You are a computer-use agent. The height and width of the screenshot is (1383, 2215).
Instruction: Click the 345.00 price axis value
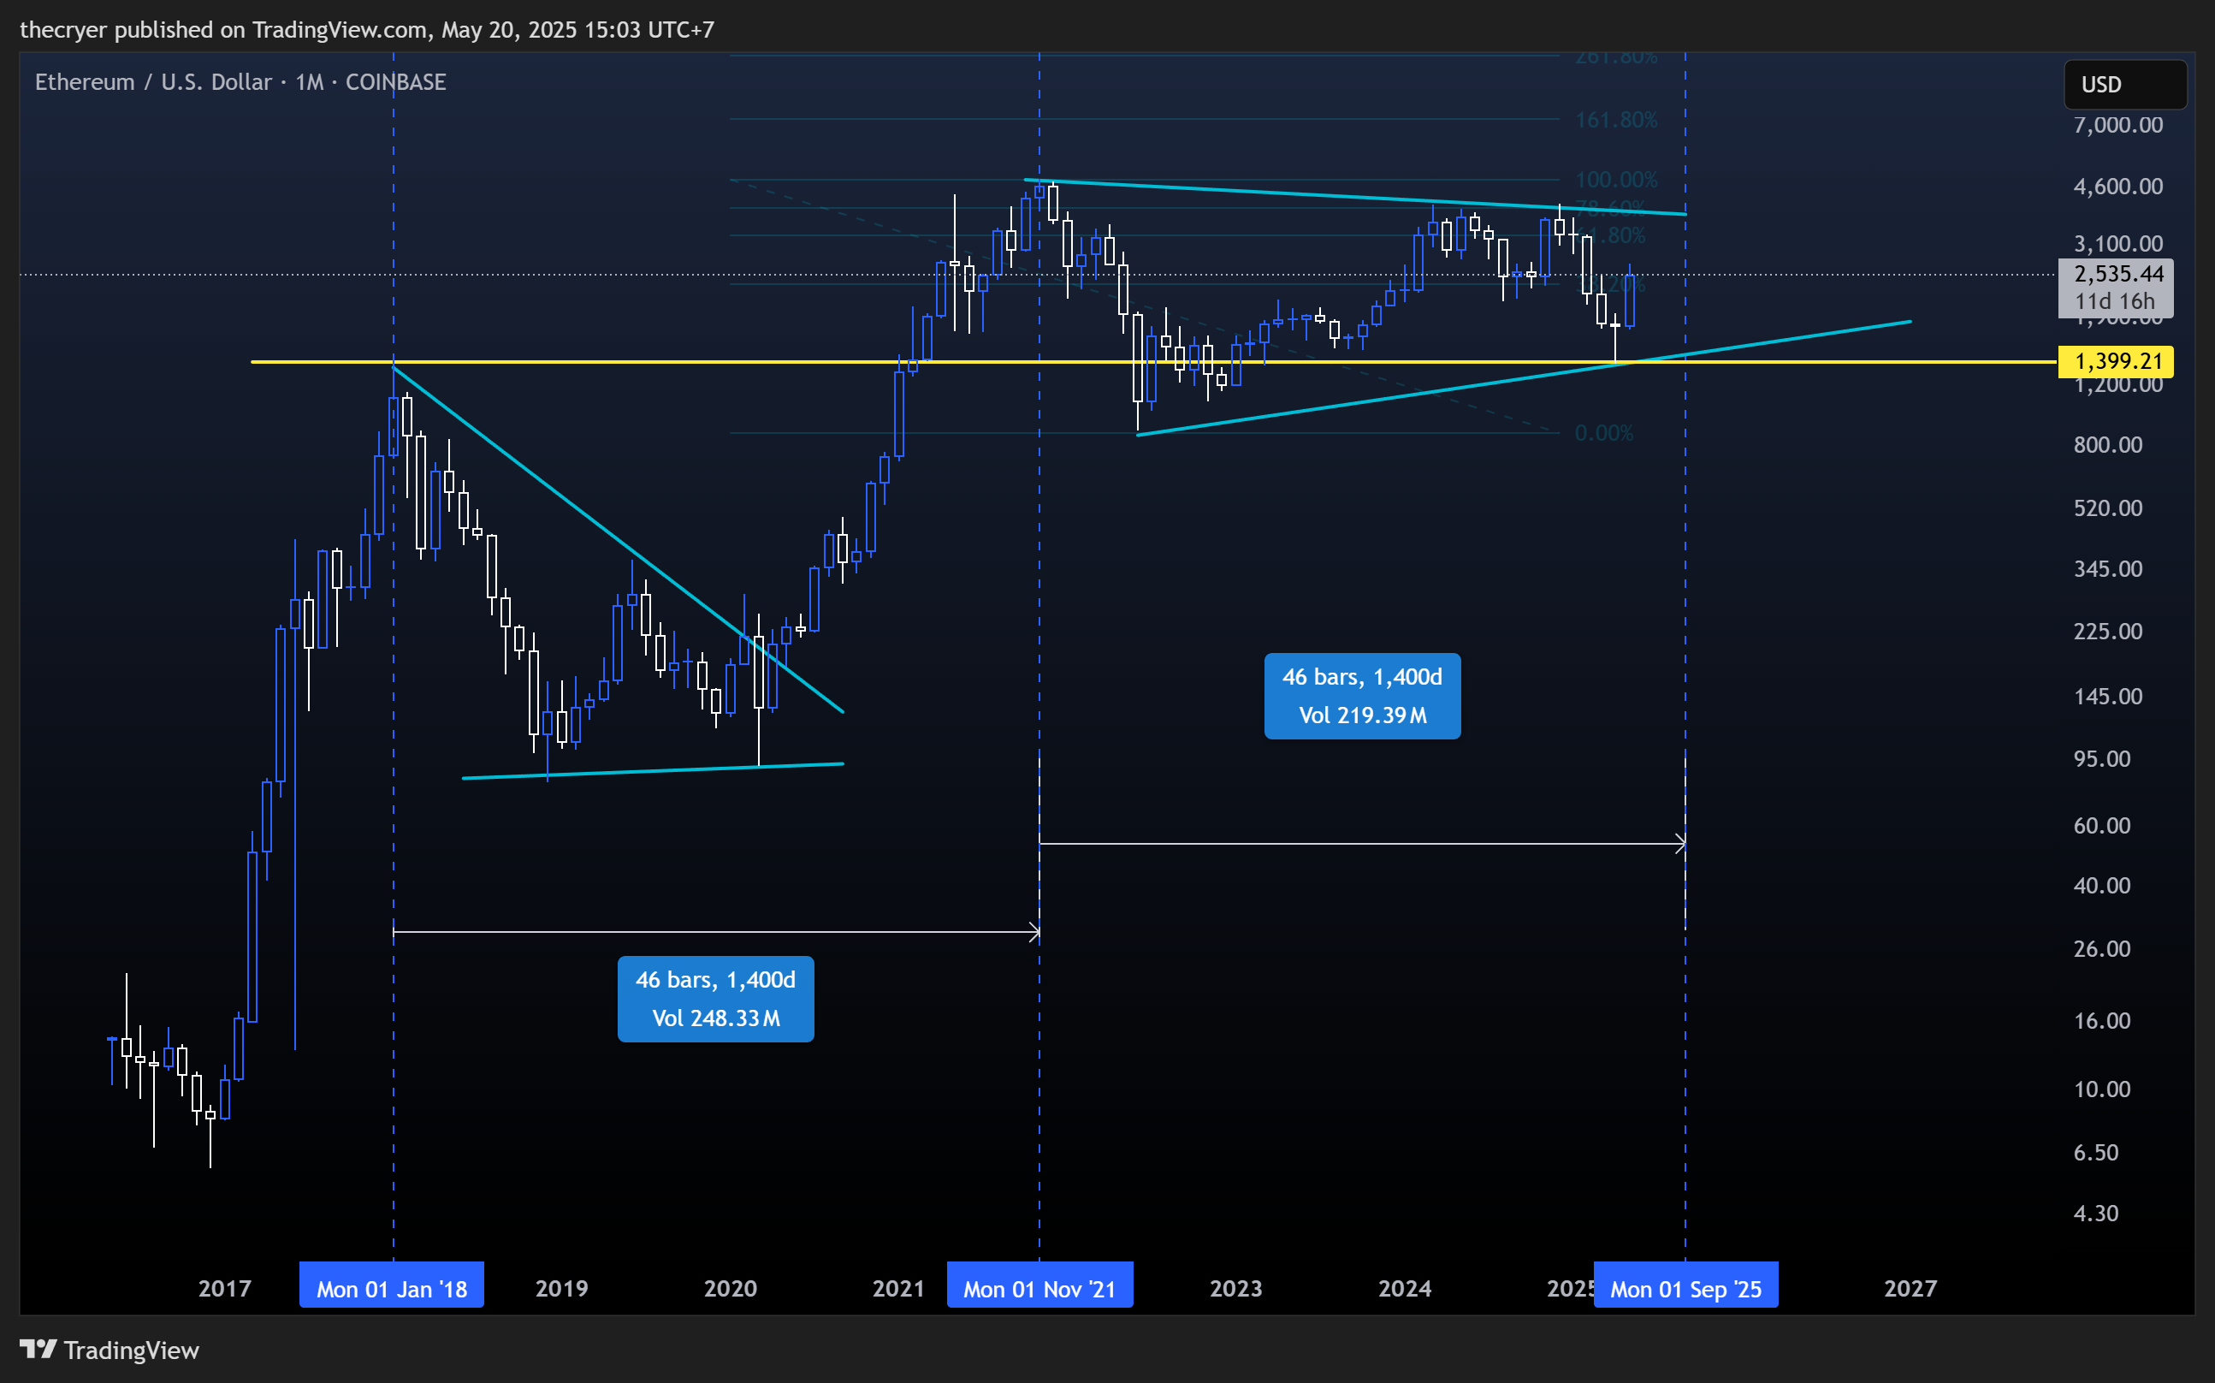pos(2108,569)
